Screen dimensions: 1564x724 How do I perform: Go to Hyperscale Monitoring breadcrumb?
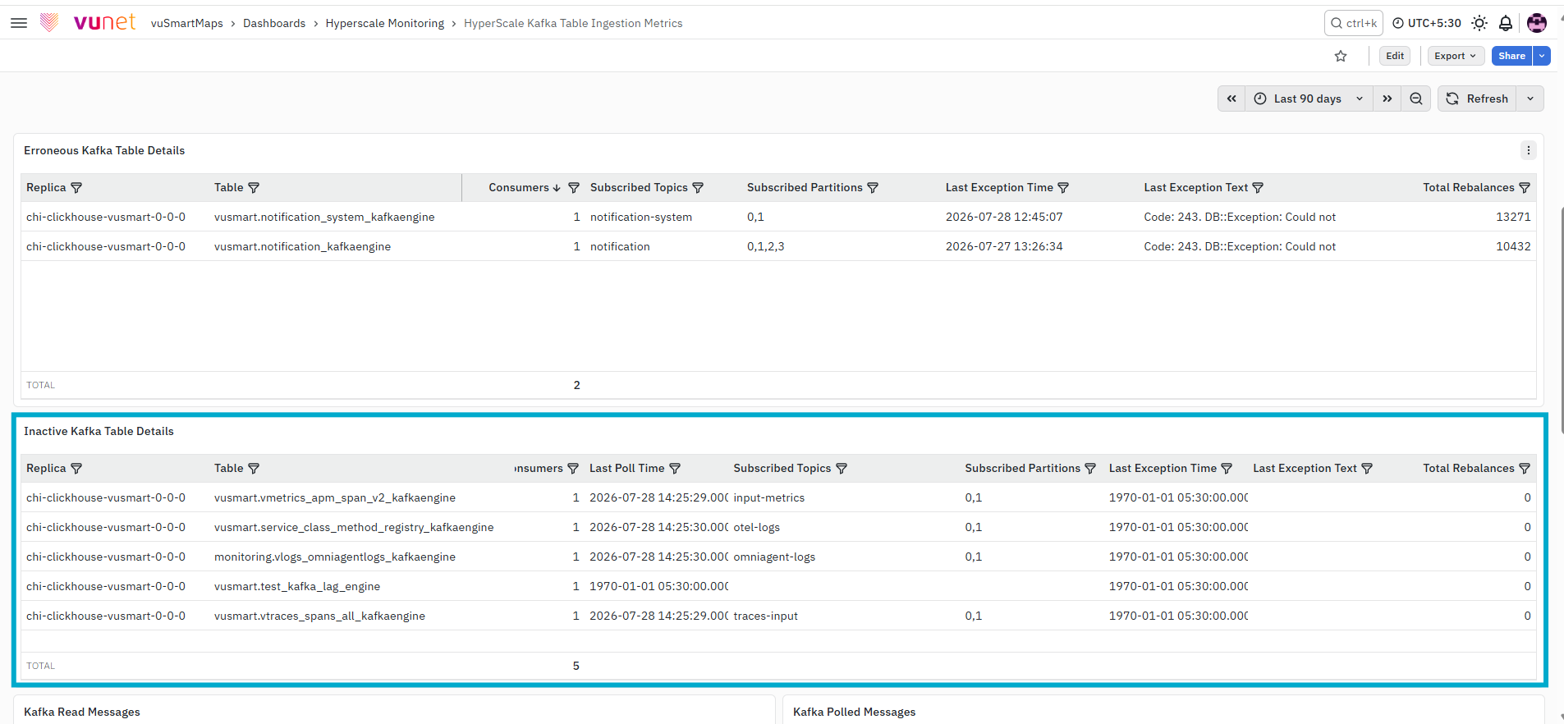click(385, 23)
